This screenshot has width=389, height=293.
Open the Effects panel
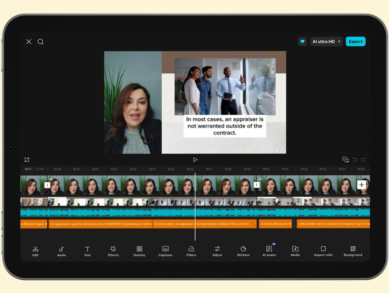[113, 251]
